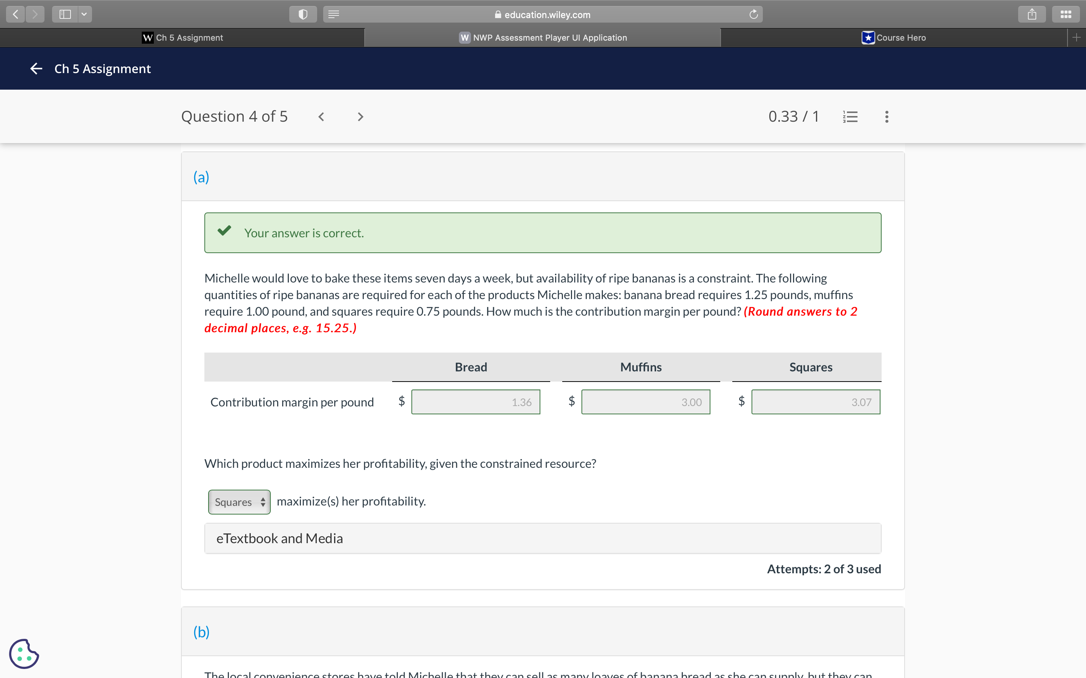Open the share sheet icon
1086x678 pixels.
pos(1032,14)
